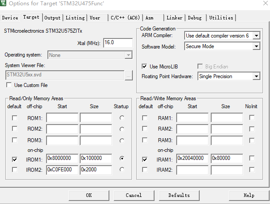Click the System Viewer File browse button
Viewport: 270px width, 204px height.
click(128, 75)
